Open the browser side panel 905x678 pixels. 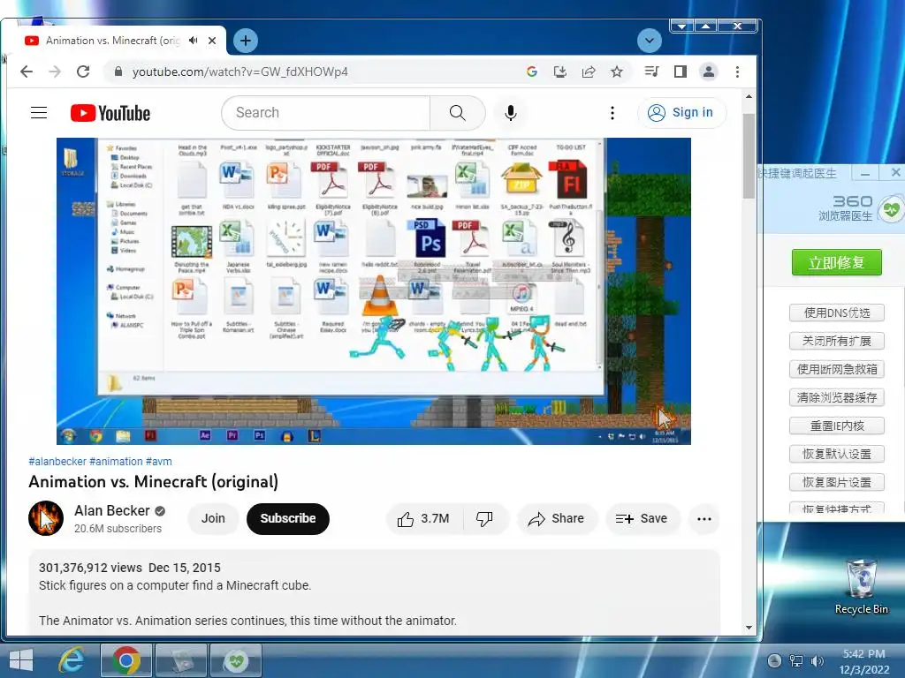pos(680,72)
